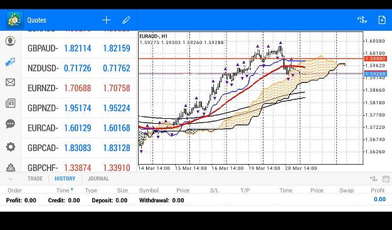392x230 pixels.
Task: Select the EURCAD- quote row
Action: [x=79, y=128]
